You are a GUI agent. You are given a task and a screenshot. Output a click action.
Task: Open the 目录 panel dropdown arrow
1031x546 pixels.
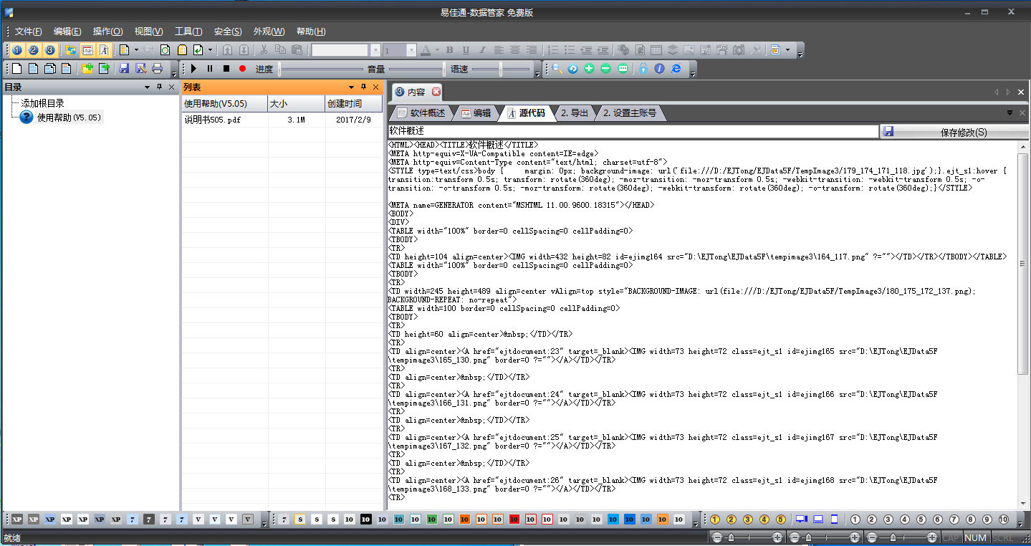click(x=148, y=87)
